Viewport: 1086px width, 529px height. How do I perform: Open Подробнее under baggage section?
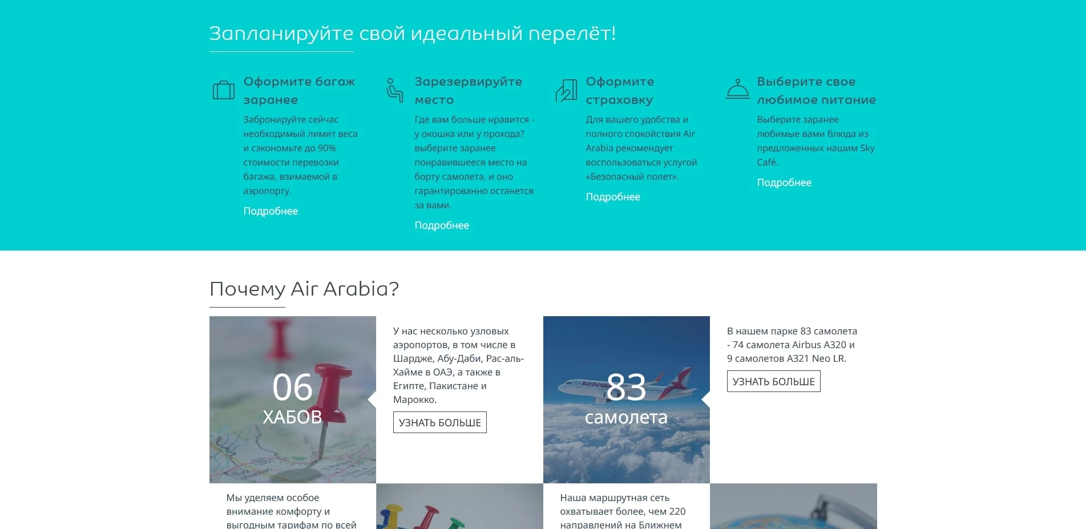click(271, 211)
